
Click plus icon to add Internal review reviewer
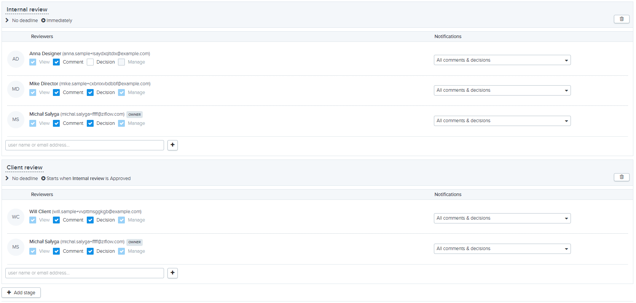click(x=172, y=145)
